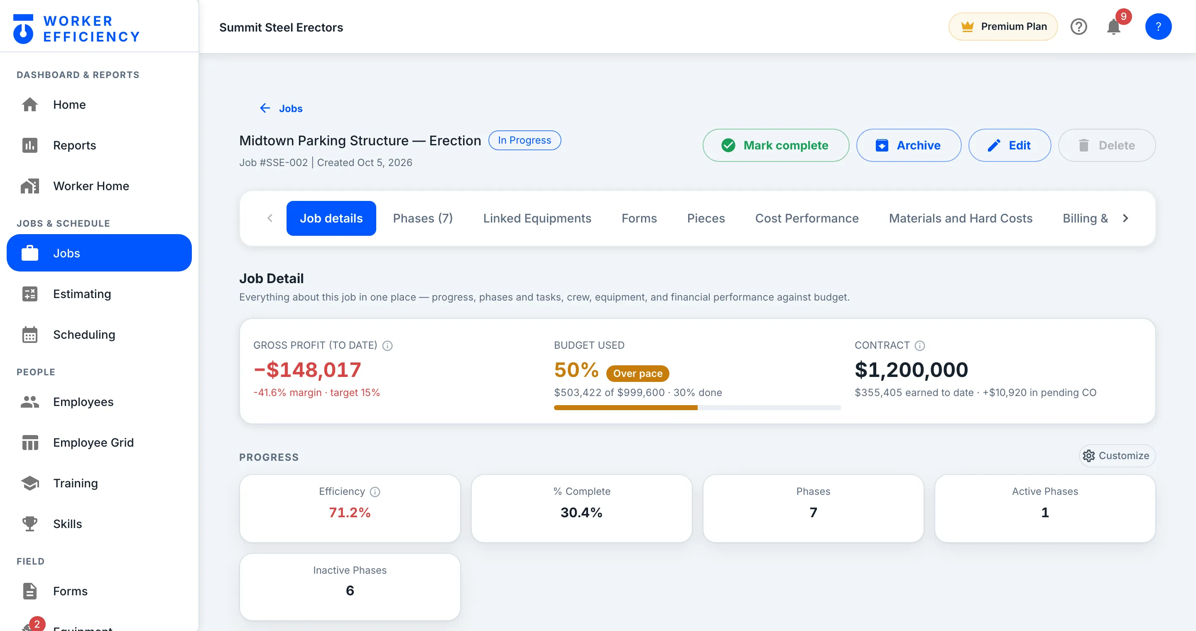The image size is (1196, 631).
Task: Click the Edit button
Action: (1010, 145)
